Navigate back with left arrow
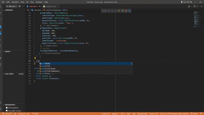The height and width of the screenshot is (115, 204). coord(198,6)
